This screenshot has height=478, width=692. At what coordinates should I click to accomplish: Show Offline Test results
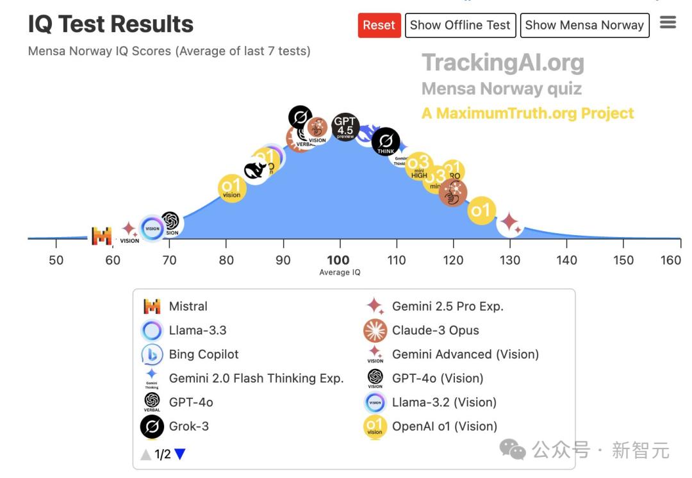tap(460, 25)
